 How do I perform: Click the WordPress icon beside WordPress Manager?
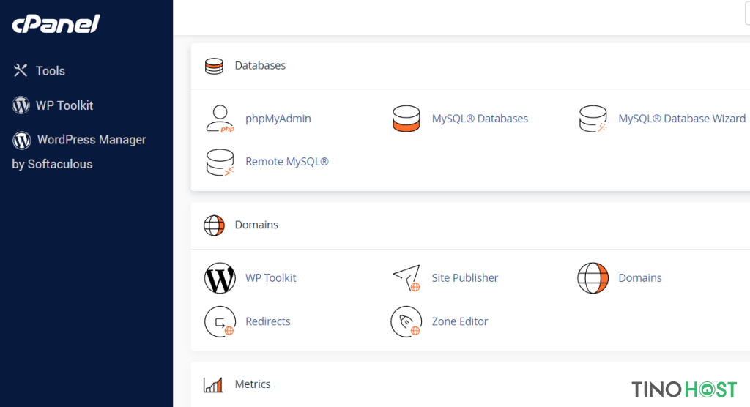click(x=21, y=140)
